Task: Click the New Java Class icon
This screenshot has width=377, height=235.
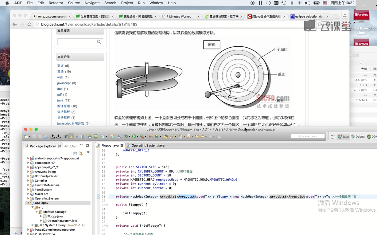Action: click(x=157, y=136)
